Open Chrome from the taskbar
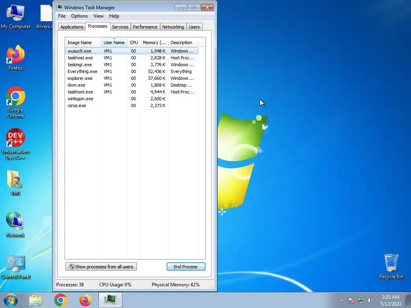Image resolution: width=411 pixels, height=308 pixels. pos(61,300)
